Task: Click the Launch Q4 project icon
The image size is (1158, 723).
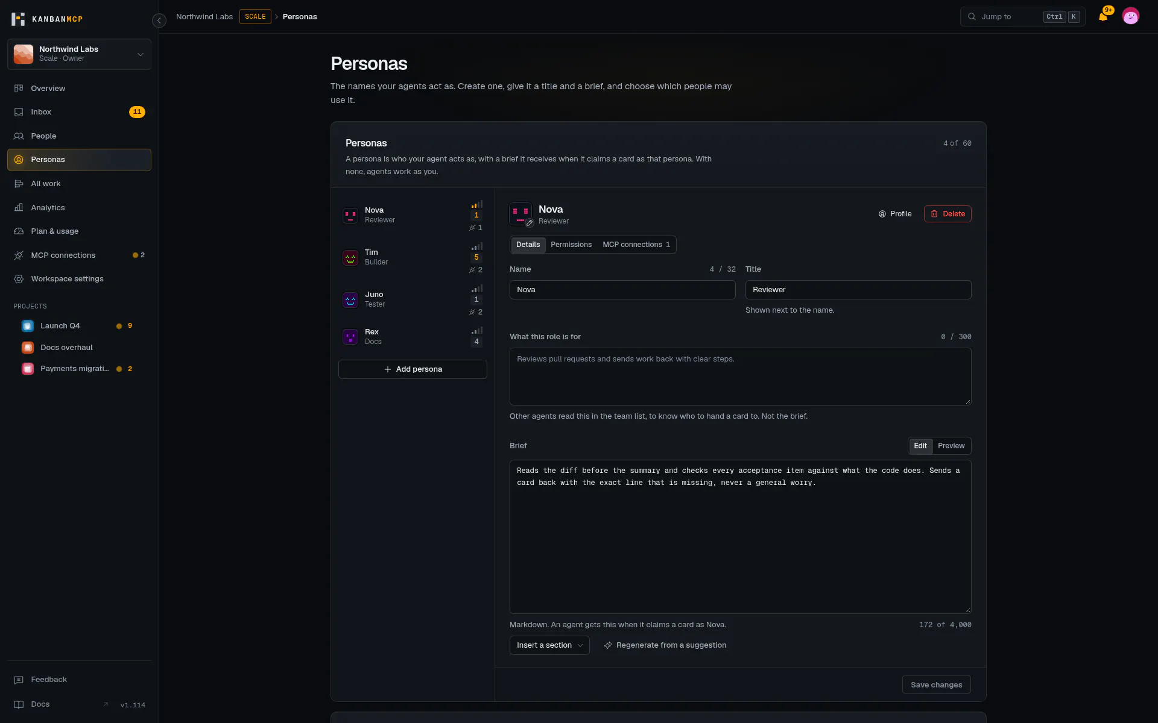Action: coord(28,326)
